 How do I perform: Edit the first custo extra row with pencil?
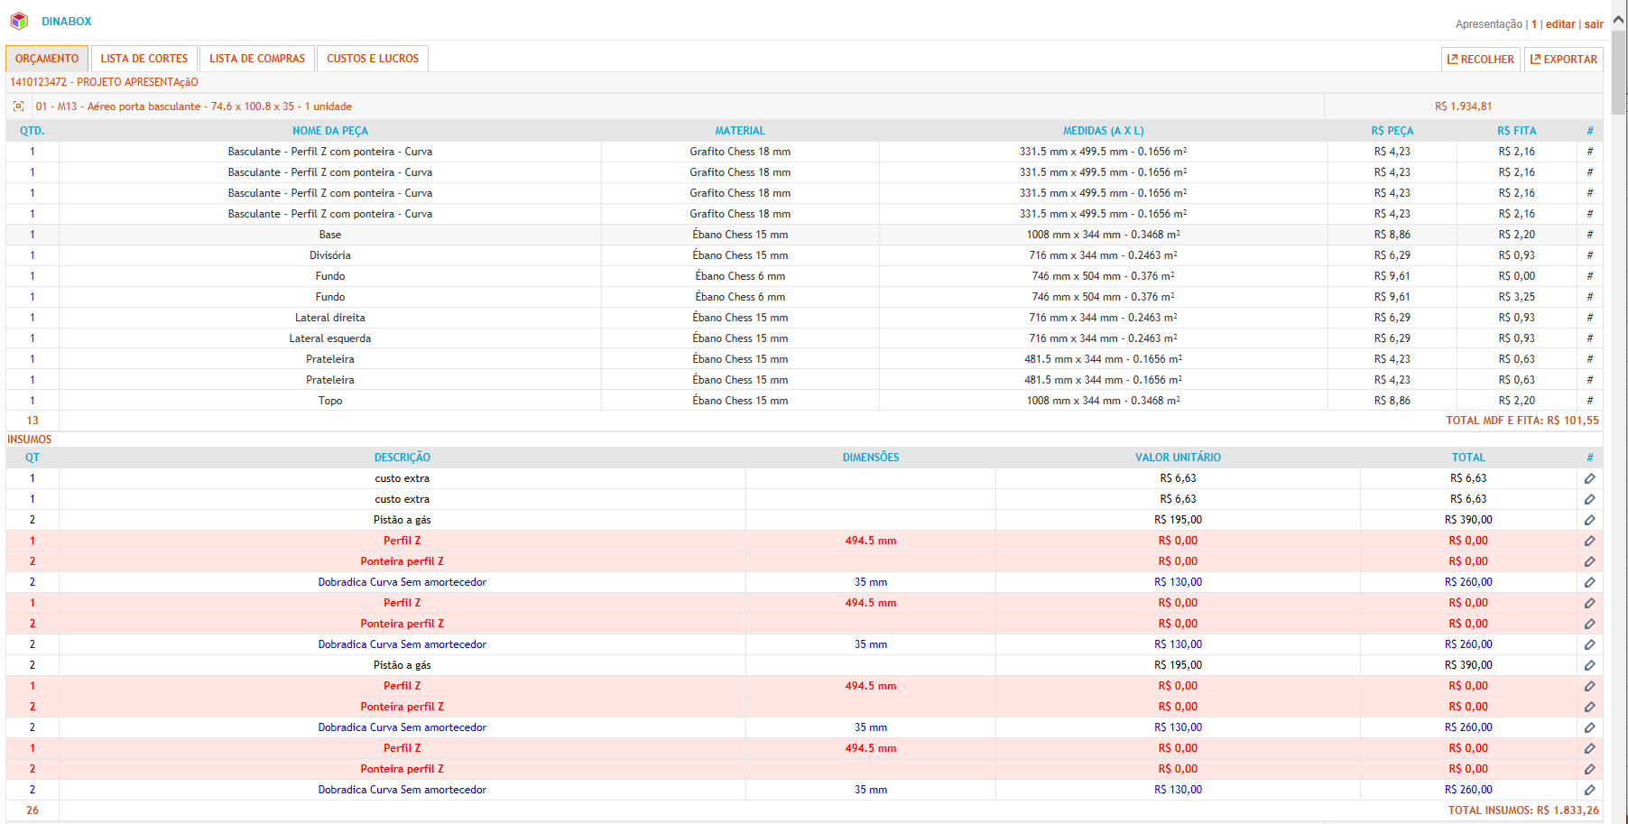pyautogui.click(x=1589, y=478)
